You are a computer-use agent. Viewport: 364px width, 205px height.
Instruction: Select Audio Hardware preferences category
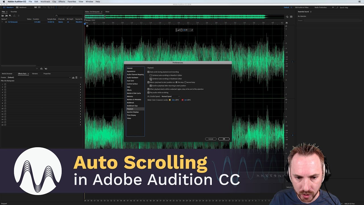coord(133,77)
